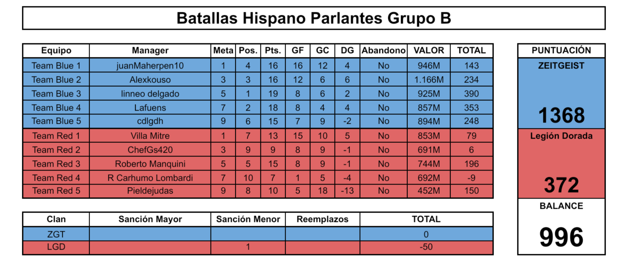The width and height of the screenshot is (617, 267).
Task: Click the Lafuens manager cell
Action: (x=150, y=108)
